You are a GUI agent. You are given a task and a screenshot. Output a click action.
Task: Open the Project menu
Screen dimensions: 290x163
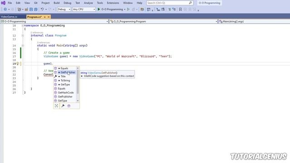point(45,3)
